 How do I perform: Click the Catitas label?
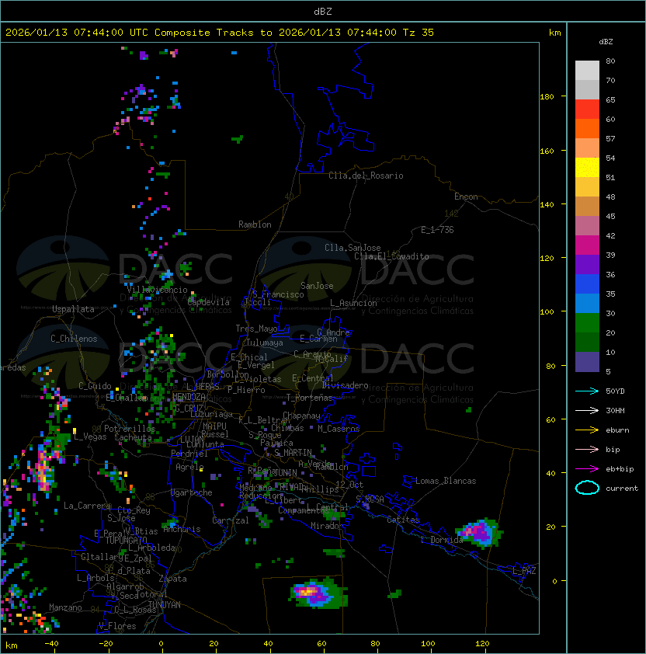pos(403,520)
